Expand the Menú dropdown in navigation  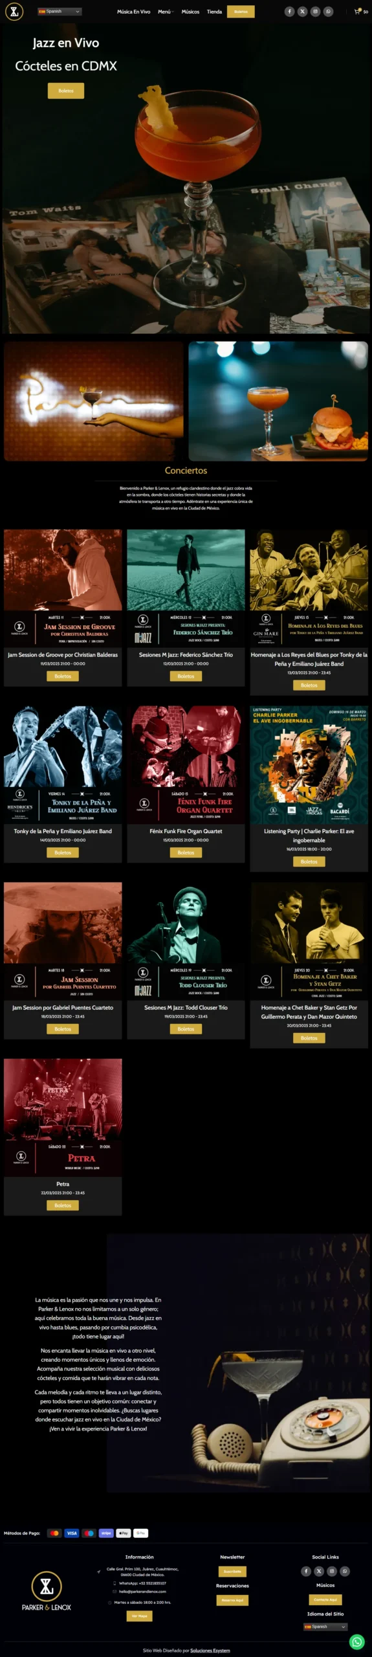[x=166, y=12]
